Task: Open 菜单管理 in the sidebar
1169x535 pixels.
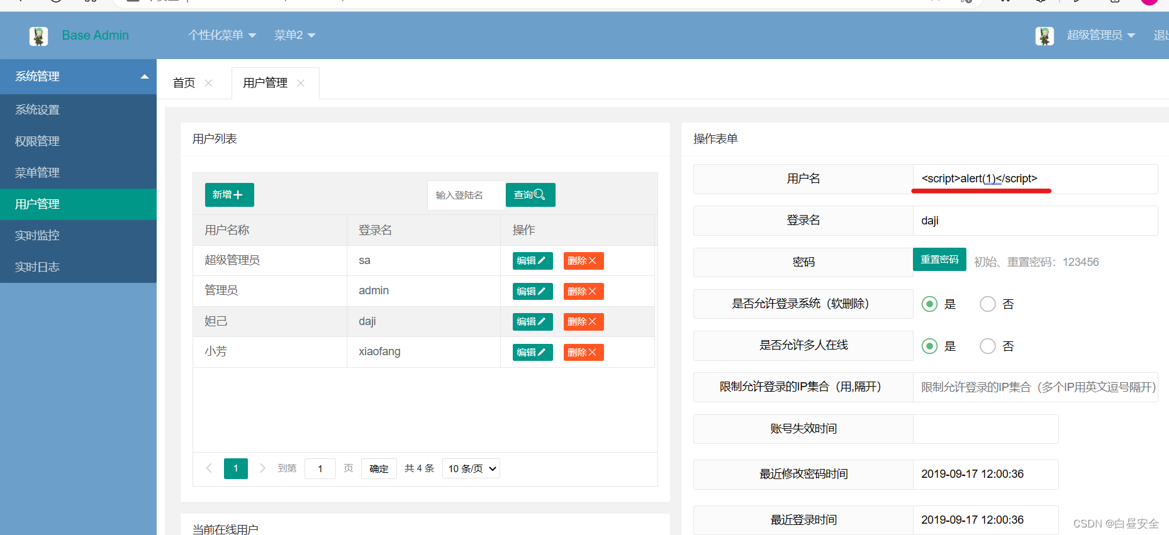Action: pos(78,173)
